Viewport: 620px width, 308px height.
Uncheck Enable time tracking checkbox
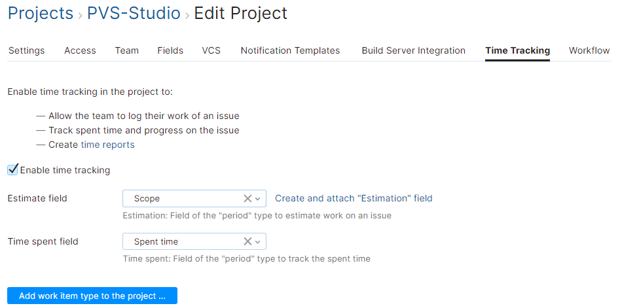pyautogui.click(x=13, y=170)
